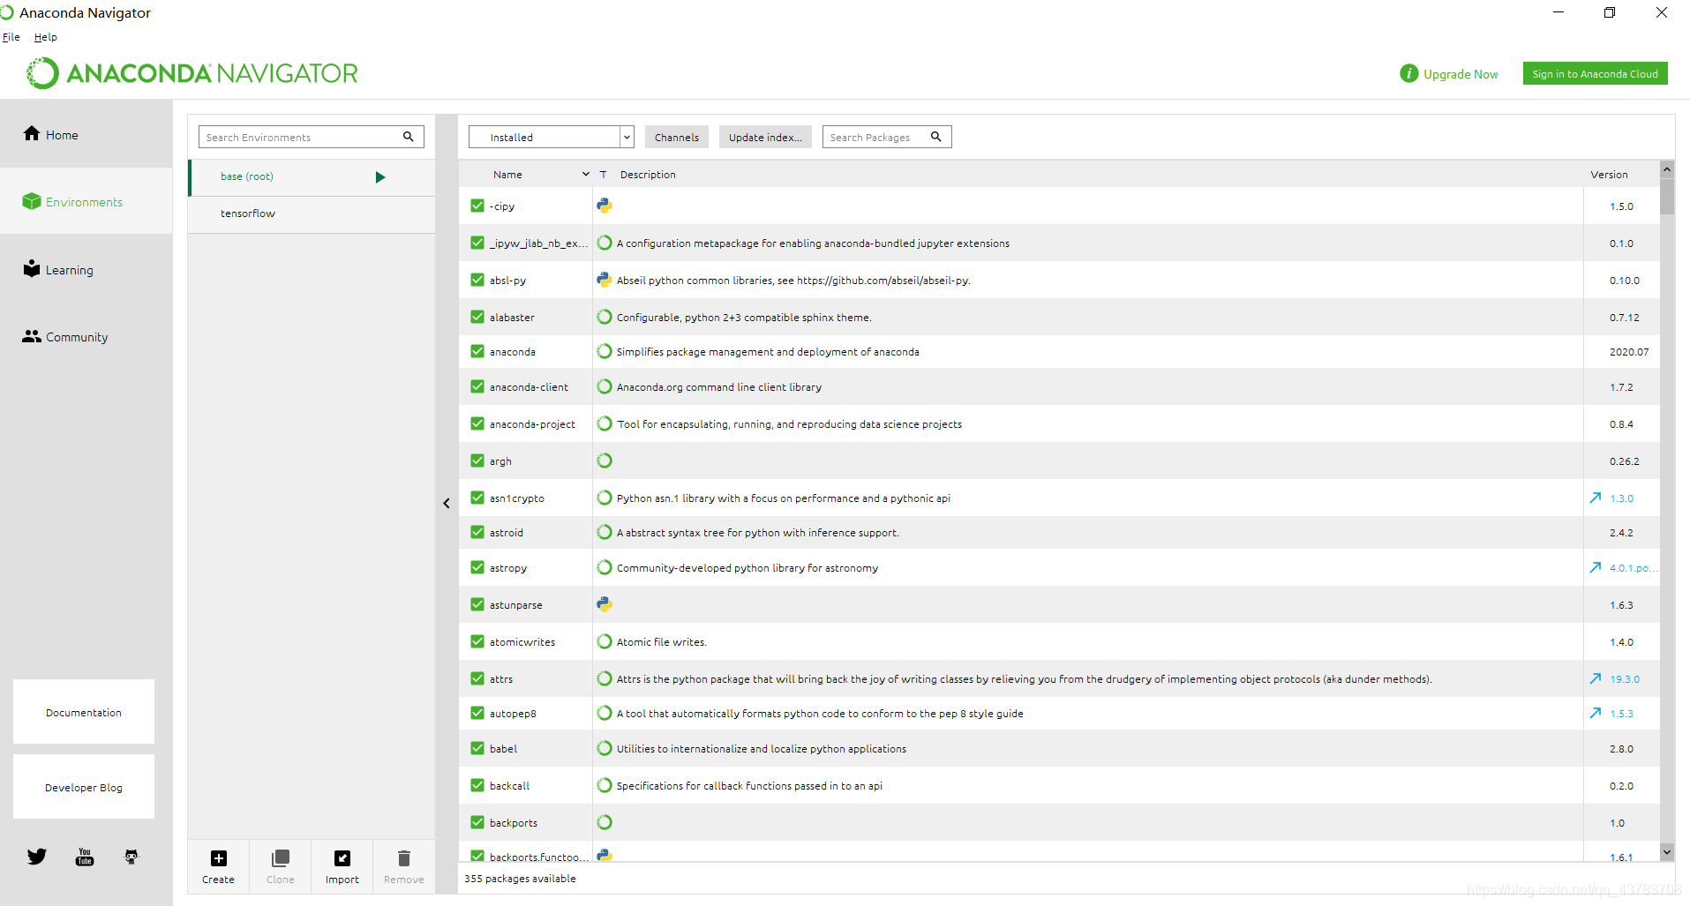Click the Update index... button
1690x906 pixels.
[765, 137]
